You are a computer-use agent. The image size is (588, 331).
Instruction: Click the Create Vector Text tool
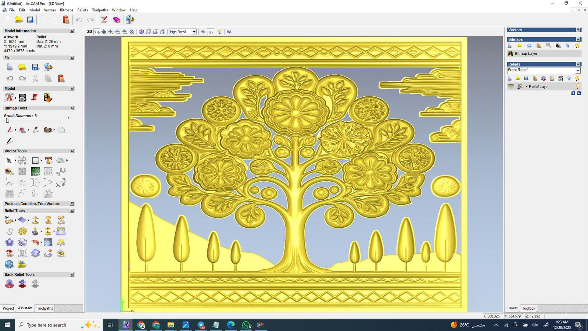[x=48, y=160]
